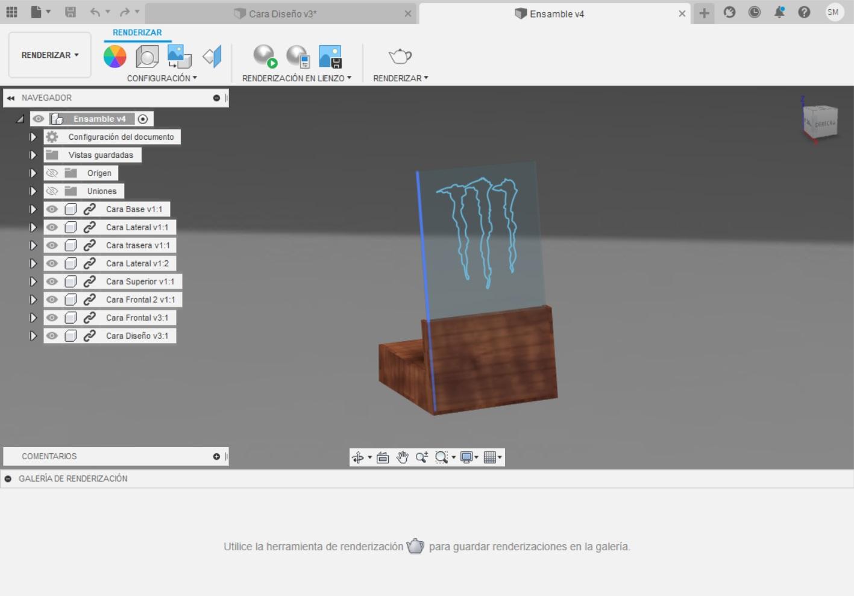The height and width of the screenshot is (596, 854).
Task: Activate the Ensamble v4 radio button
Action: click(143, 119)
